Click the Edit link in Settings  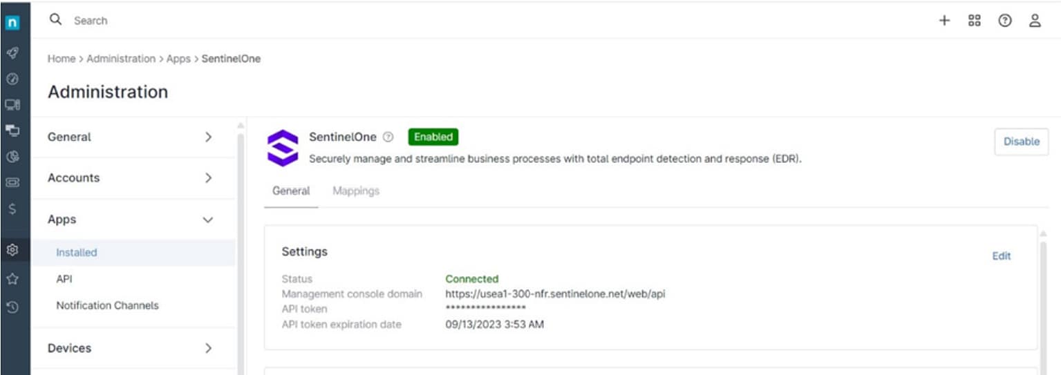1001,256
